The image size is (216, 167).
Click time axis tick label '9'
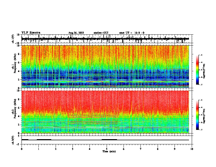tap(175, 149)
